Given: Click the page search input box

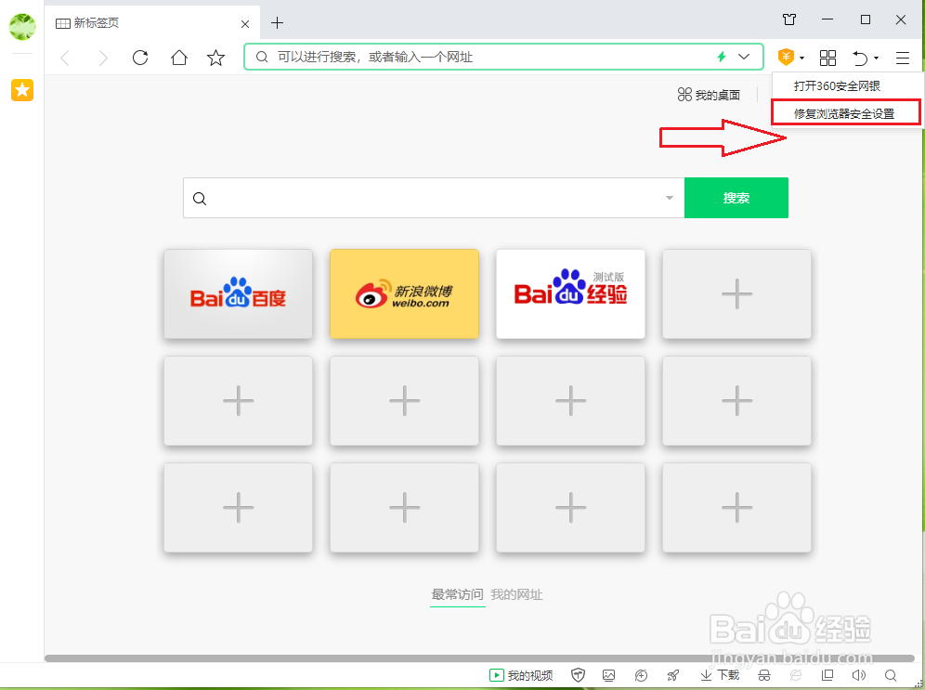Looking at the screenshot, I should [x=434, y=198].
